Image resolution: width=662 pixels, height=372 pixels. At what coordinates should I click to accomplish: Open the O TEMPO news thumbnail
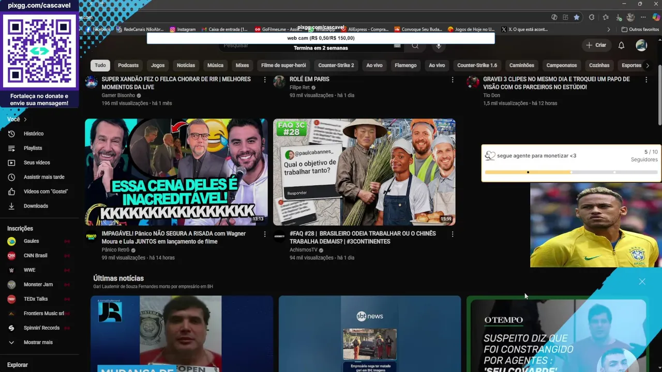[558, 334]
